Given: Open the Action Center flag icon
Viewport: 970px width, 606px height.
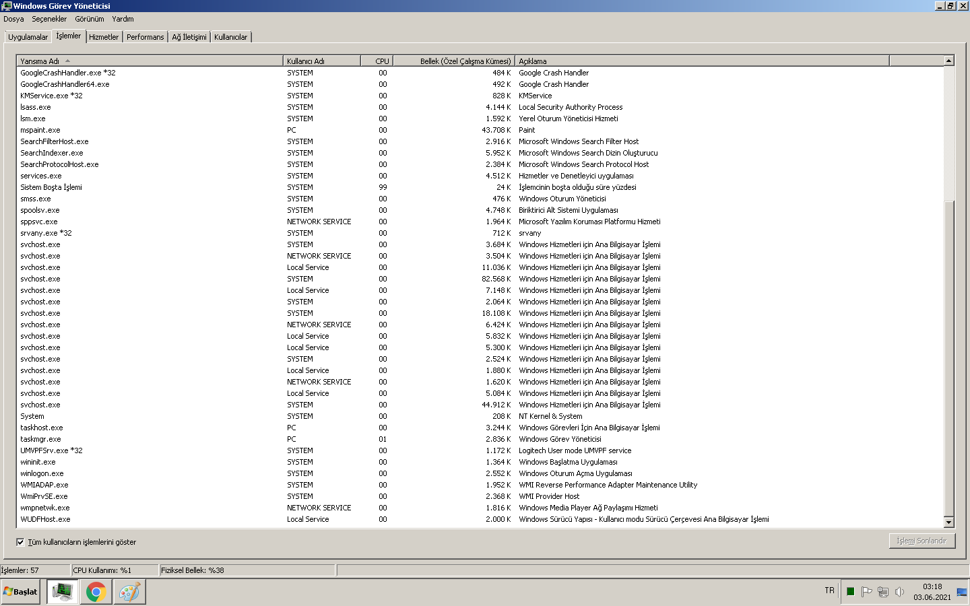Looking at the screenshot, I should click(866, 592).
